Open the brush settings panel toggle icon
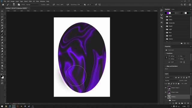Image resolution: width=192 pixels, height=108 pixels. click(19, 5)
